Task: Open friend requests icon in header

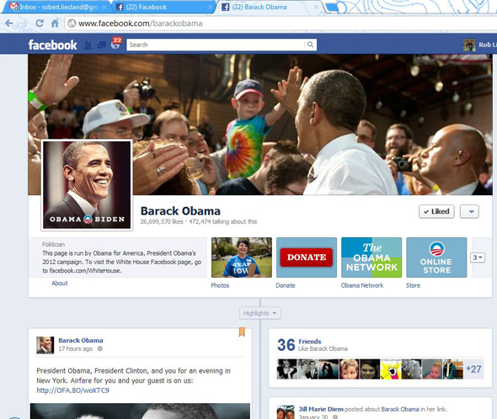Action: 88,45
